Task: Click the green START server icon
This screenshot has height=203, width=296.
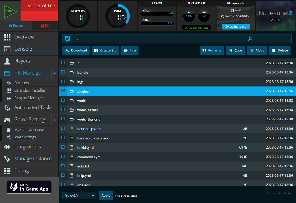Action: tap(10, 11)
